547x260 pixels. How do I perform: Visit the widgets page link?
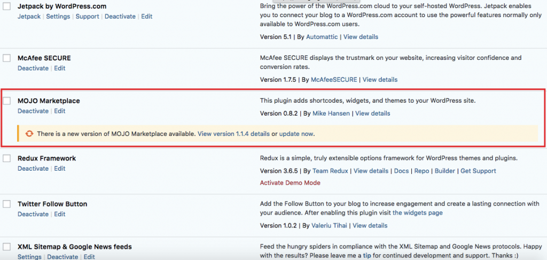418,212
